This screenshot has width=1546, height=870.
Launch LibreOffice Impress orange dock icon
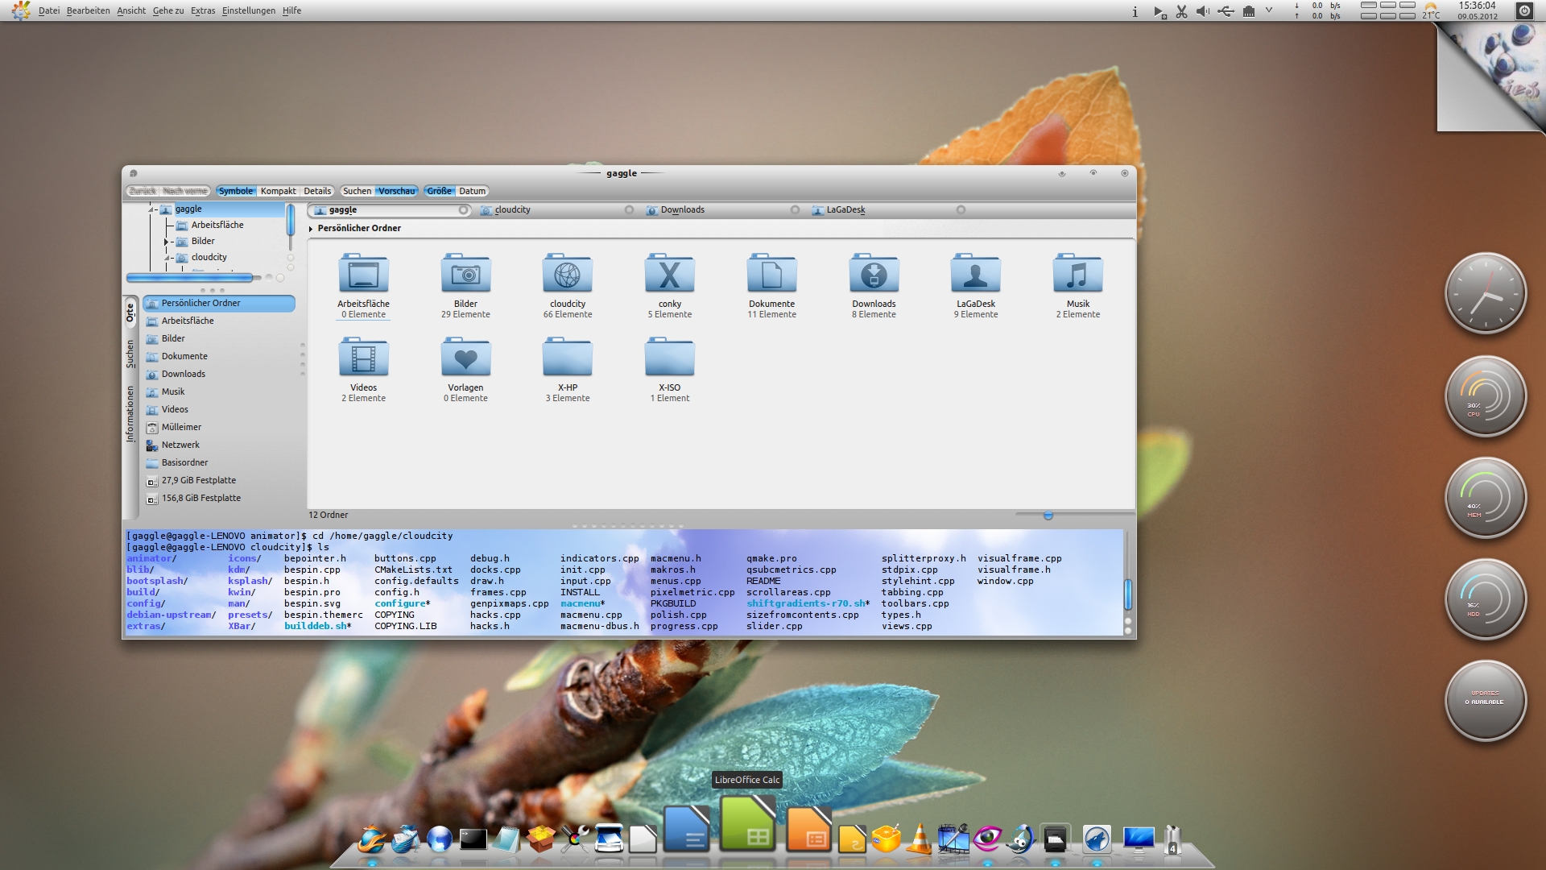coord(808,831)
